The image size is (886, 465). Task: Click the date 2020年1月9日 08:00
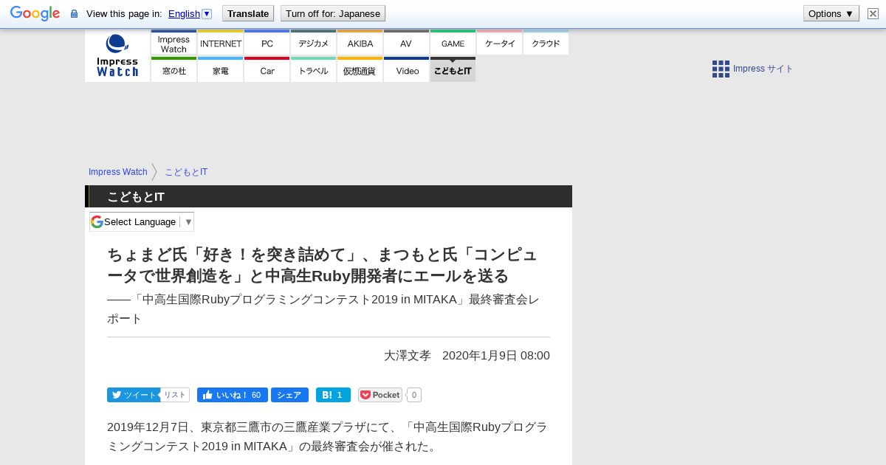point(496,356)
